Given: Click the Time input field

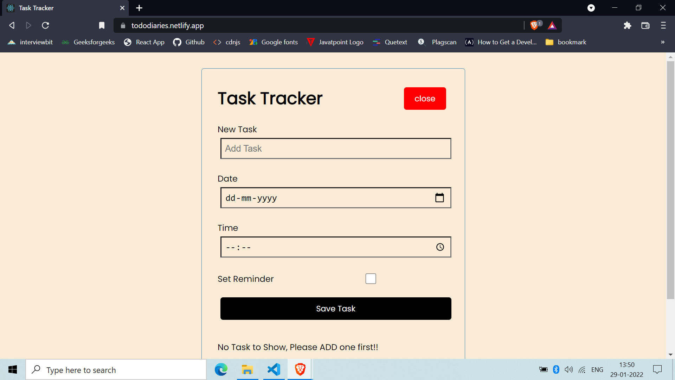Looking at the screenshot, I should 336,247.
